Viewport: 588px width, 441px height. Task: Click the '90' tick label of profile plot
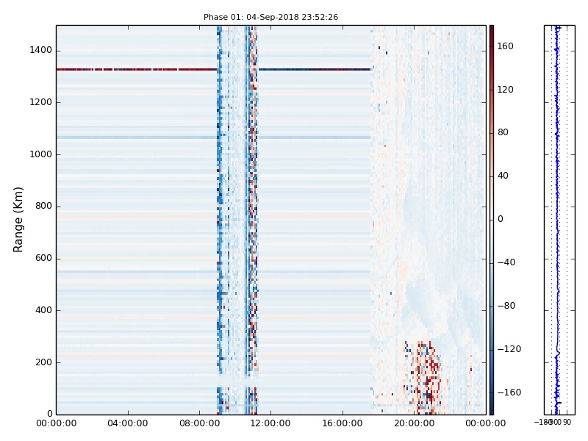[x=567, y=422]
